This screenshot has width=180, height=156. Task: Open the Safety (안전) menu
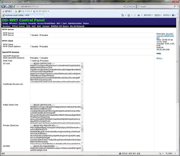tap(158, 15)
